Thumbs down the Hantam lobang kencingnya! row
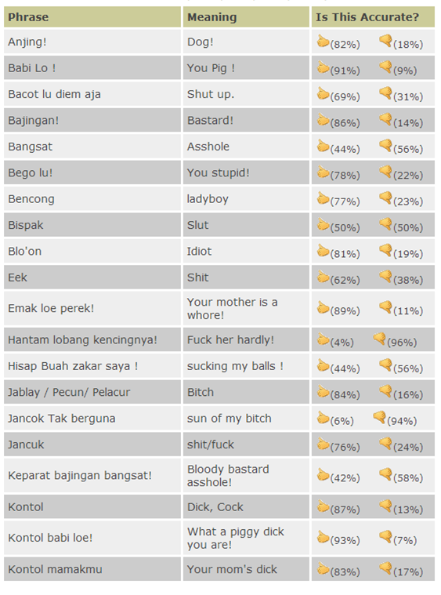Screen dimensions: 441x595 (379, 339)
